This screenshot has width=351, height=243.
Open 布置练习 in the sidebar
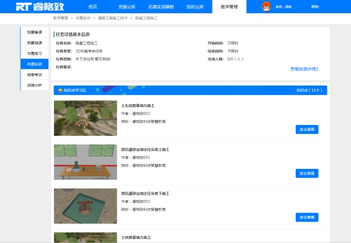34,53
